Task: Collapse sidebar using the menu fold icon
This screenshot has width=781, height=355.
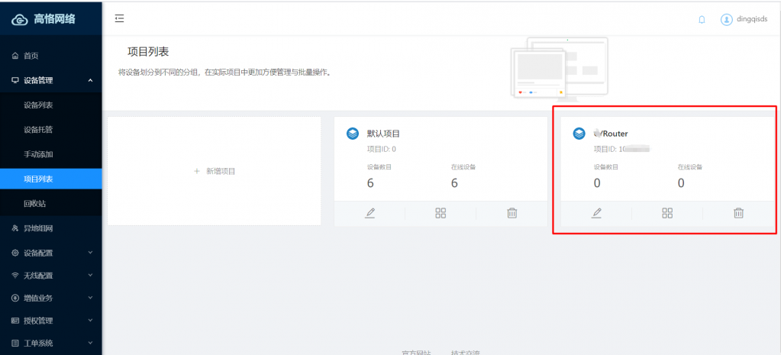Action: [119, 18]
